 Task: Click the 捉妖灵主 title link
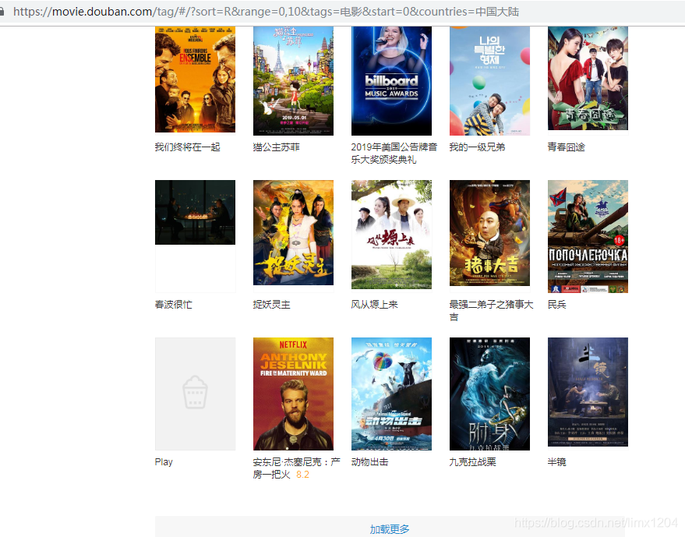[x=272, y=305]
